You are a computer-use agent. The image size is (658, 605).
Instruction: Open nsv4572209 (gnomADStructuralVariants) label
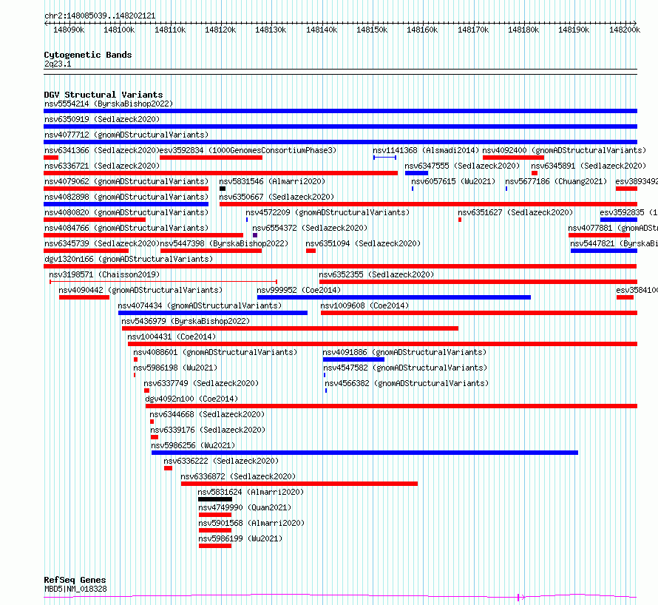click(328, 212)
